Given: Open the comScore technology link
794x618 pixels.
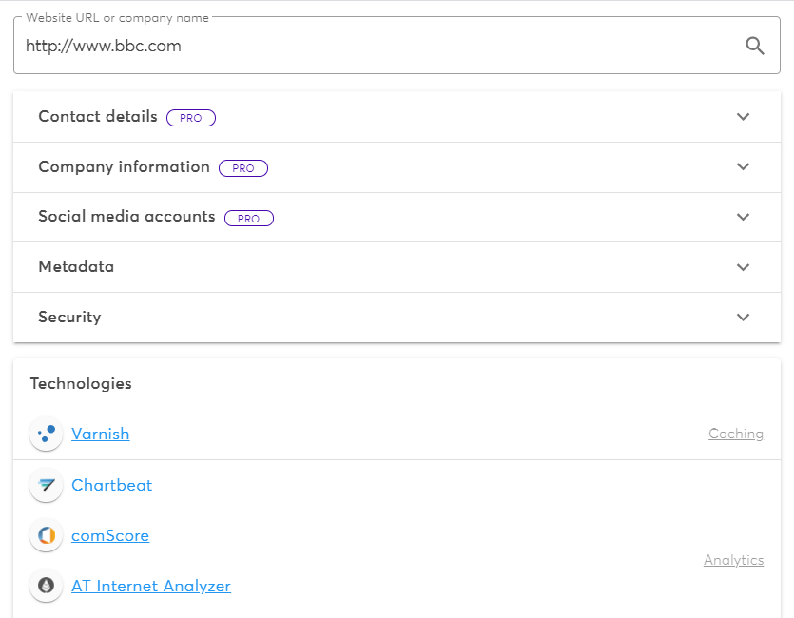Looking at the screenshot, I should [x=110, y=535].
